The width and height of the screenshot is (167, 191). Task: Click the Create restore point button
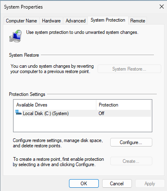coord(131,161)
